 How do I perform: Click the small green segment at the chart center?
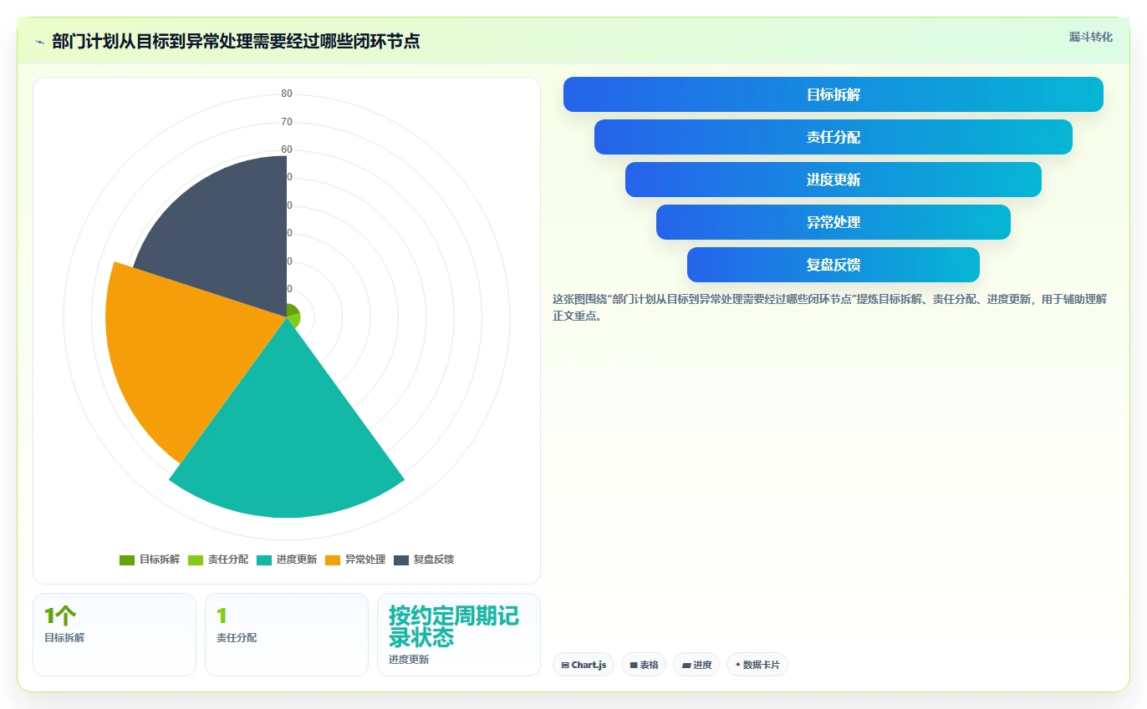coord(292,311)
